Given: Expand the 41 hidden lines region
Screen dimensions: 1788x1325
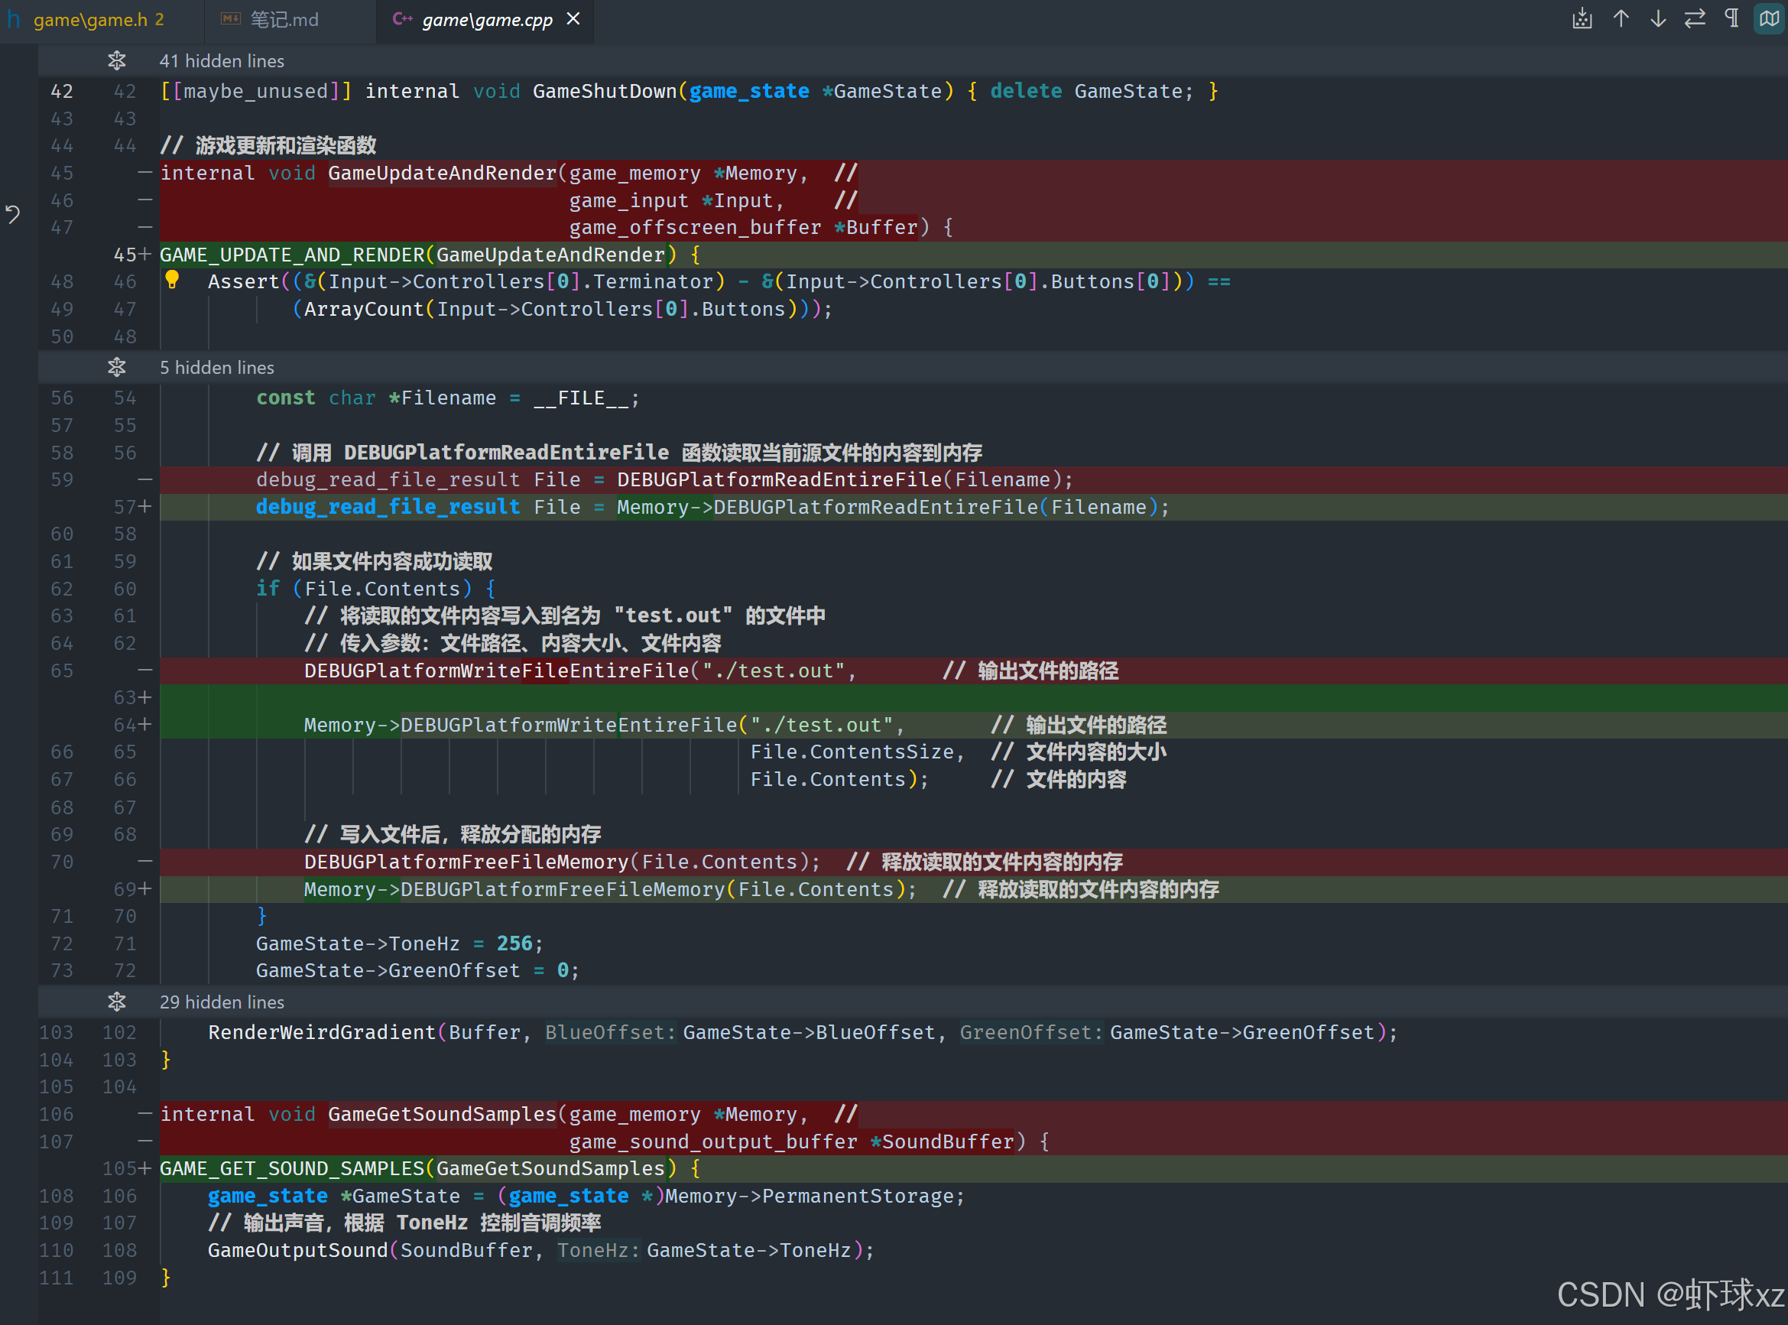Looking at the screenshot, I should (221, 61).
